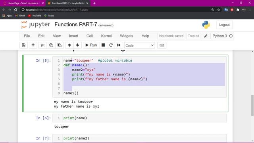Click the print(name2) code in cell 7
The width and height of the screenshot is (254, 143).
click(76, 138)
